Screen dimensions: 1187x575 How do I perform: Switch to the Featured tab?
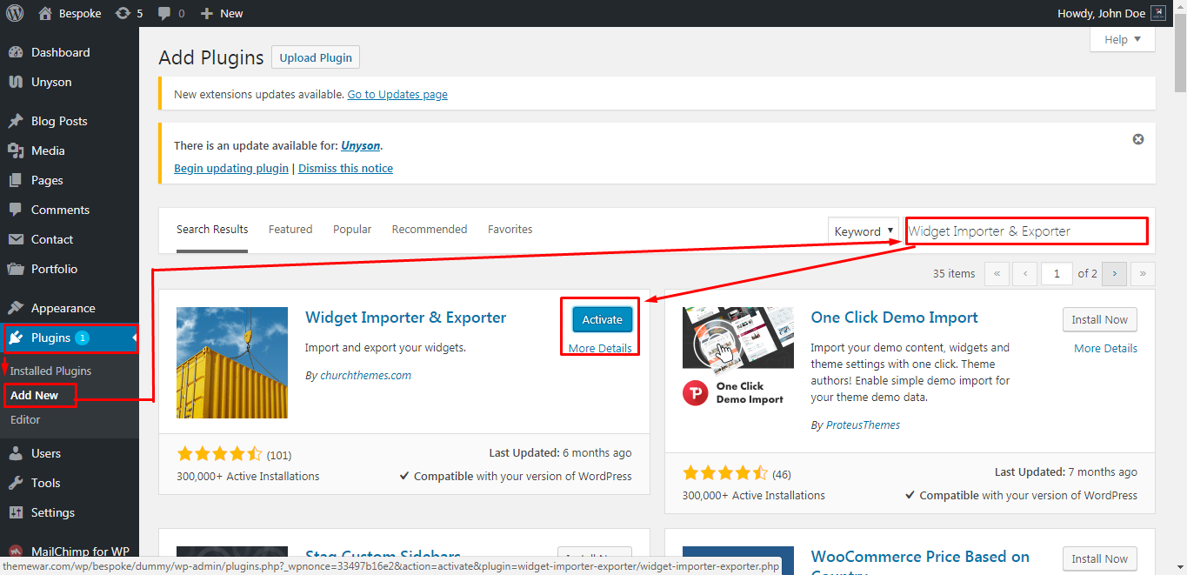[x=290, y=230]
